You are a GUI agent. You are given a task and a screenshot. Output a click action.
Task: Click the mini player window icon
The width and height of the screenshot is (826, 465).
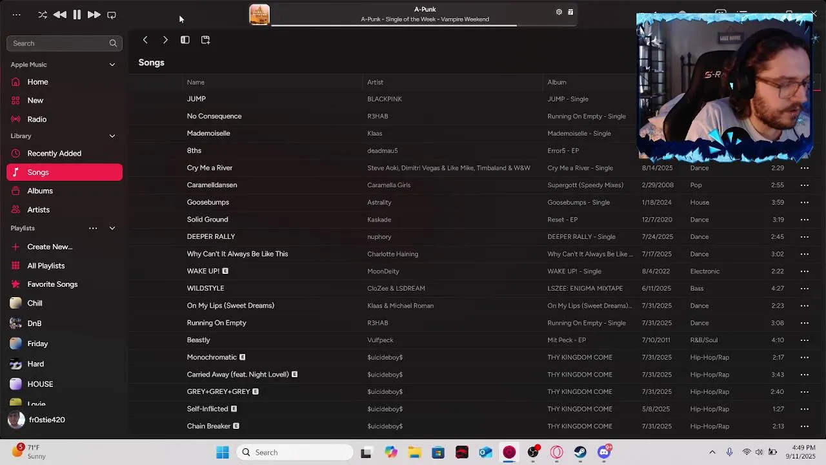point(205,40)
